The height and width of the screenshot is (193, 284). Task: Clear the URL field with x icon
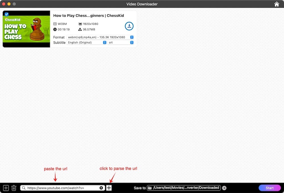pos(101,188)
